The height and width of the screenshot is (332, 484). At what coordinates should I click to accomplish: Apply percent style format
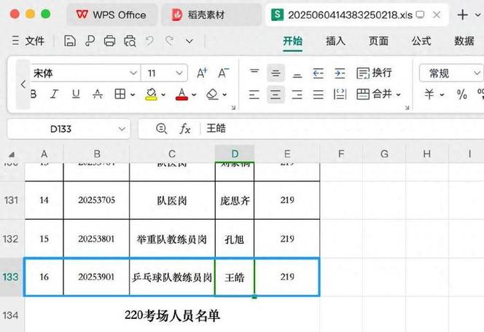tap(462, 95)
